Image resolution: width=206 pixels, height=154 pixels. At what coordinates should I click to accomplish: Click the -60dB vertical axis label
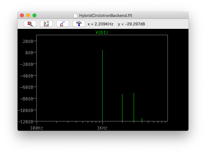tap(27, 87)
